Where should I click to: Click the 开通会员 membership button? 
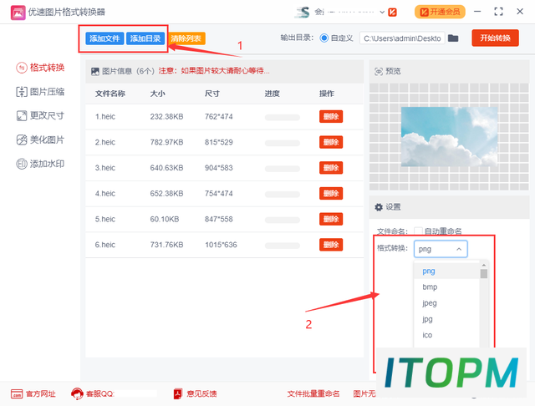[440, 12]
